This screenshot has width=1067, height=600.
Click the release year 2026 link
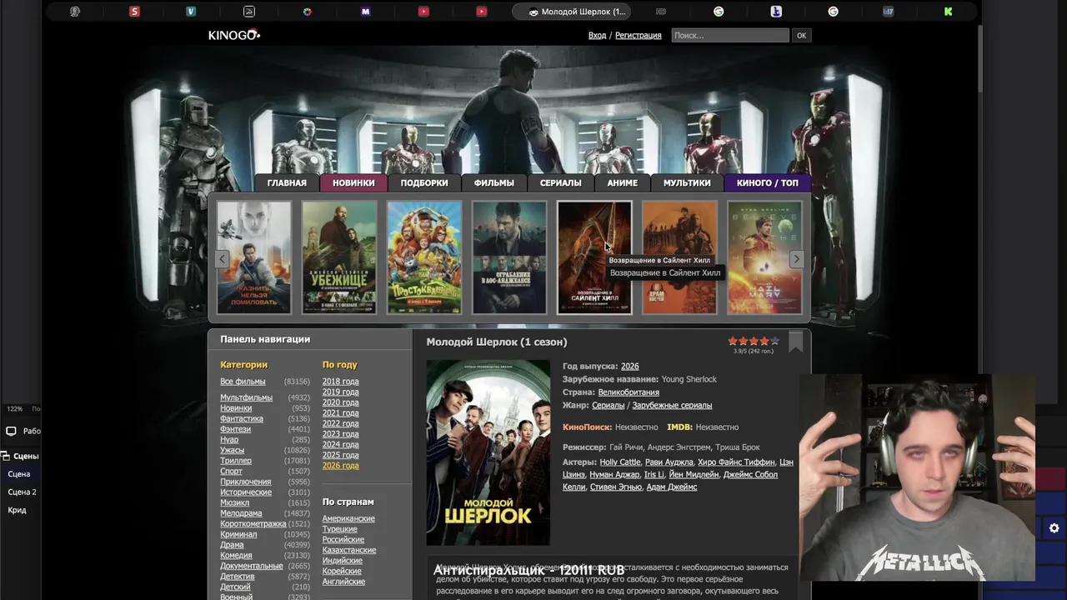pyautogui.click(x=630, y=367)
